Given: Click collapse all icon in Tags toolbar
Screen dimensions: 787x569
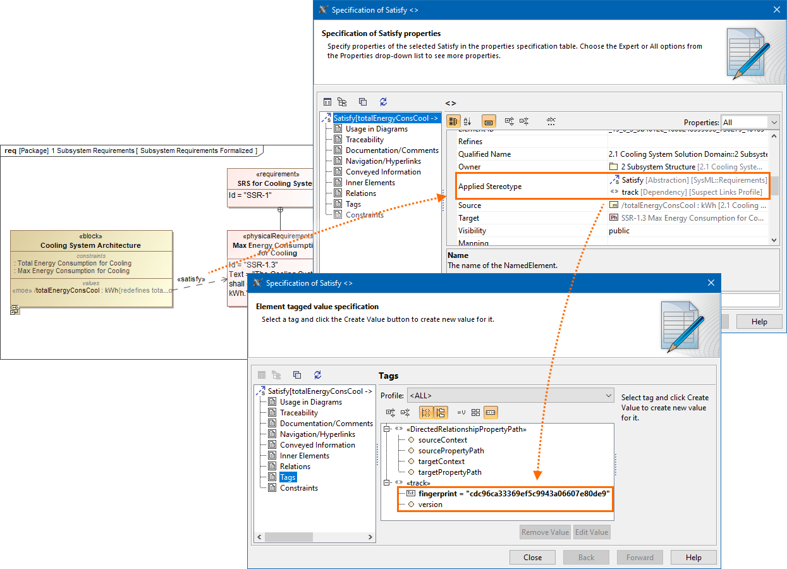Looking at the screenshot, I should [405, 413].
